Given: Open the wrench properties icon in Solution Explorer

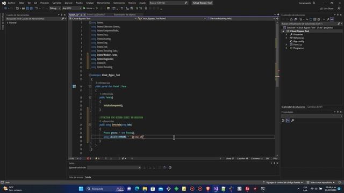Looking at the screenshot, I should click(328, 19).
